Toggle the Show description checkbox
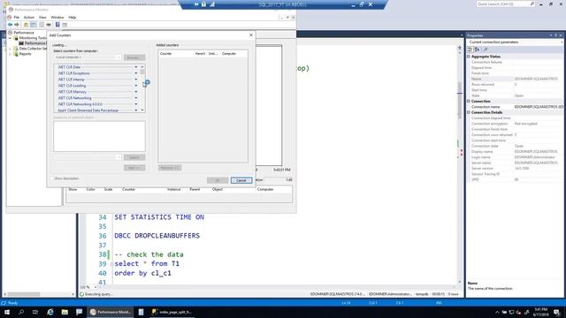This screenshot has width=566, height=318. point(52,178)
